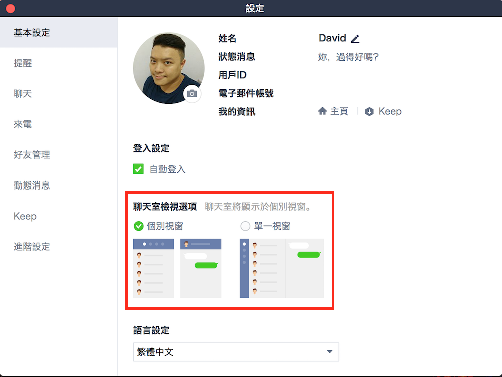
Task: Click the profile photo thumbnail
Action: 168,68
